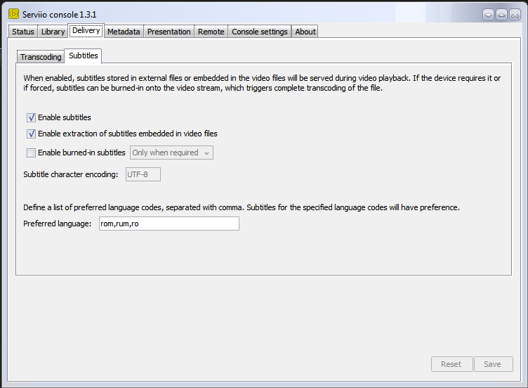Viewport: 528px width, 388px height.
Task: Select the Metadata tab
Action: pyautogui.click(x=124, y=32)
